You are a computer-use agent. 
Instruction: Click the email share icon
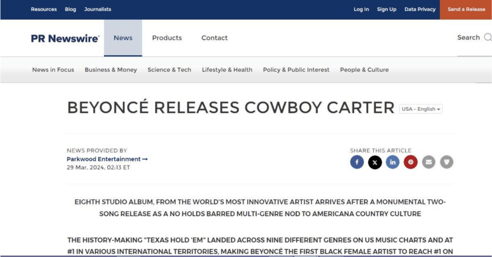[x=429, y=162]
